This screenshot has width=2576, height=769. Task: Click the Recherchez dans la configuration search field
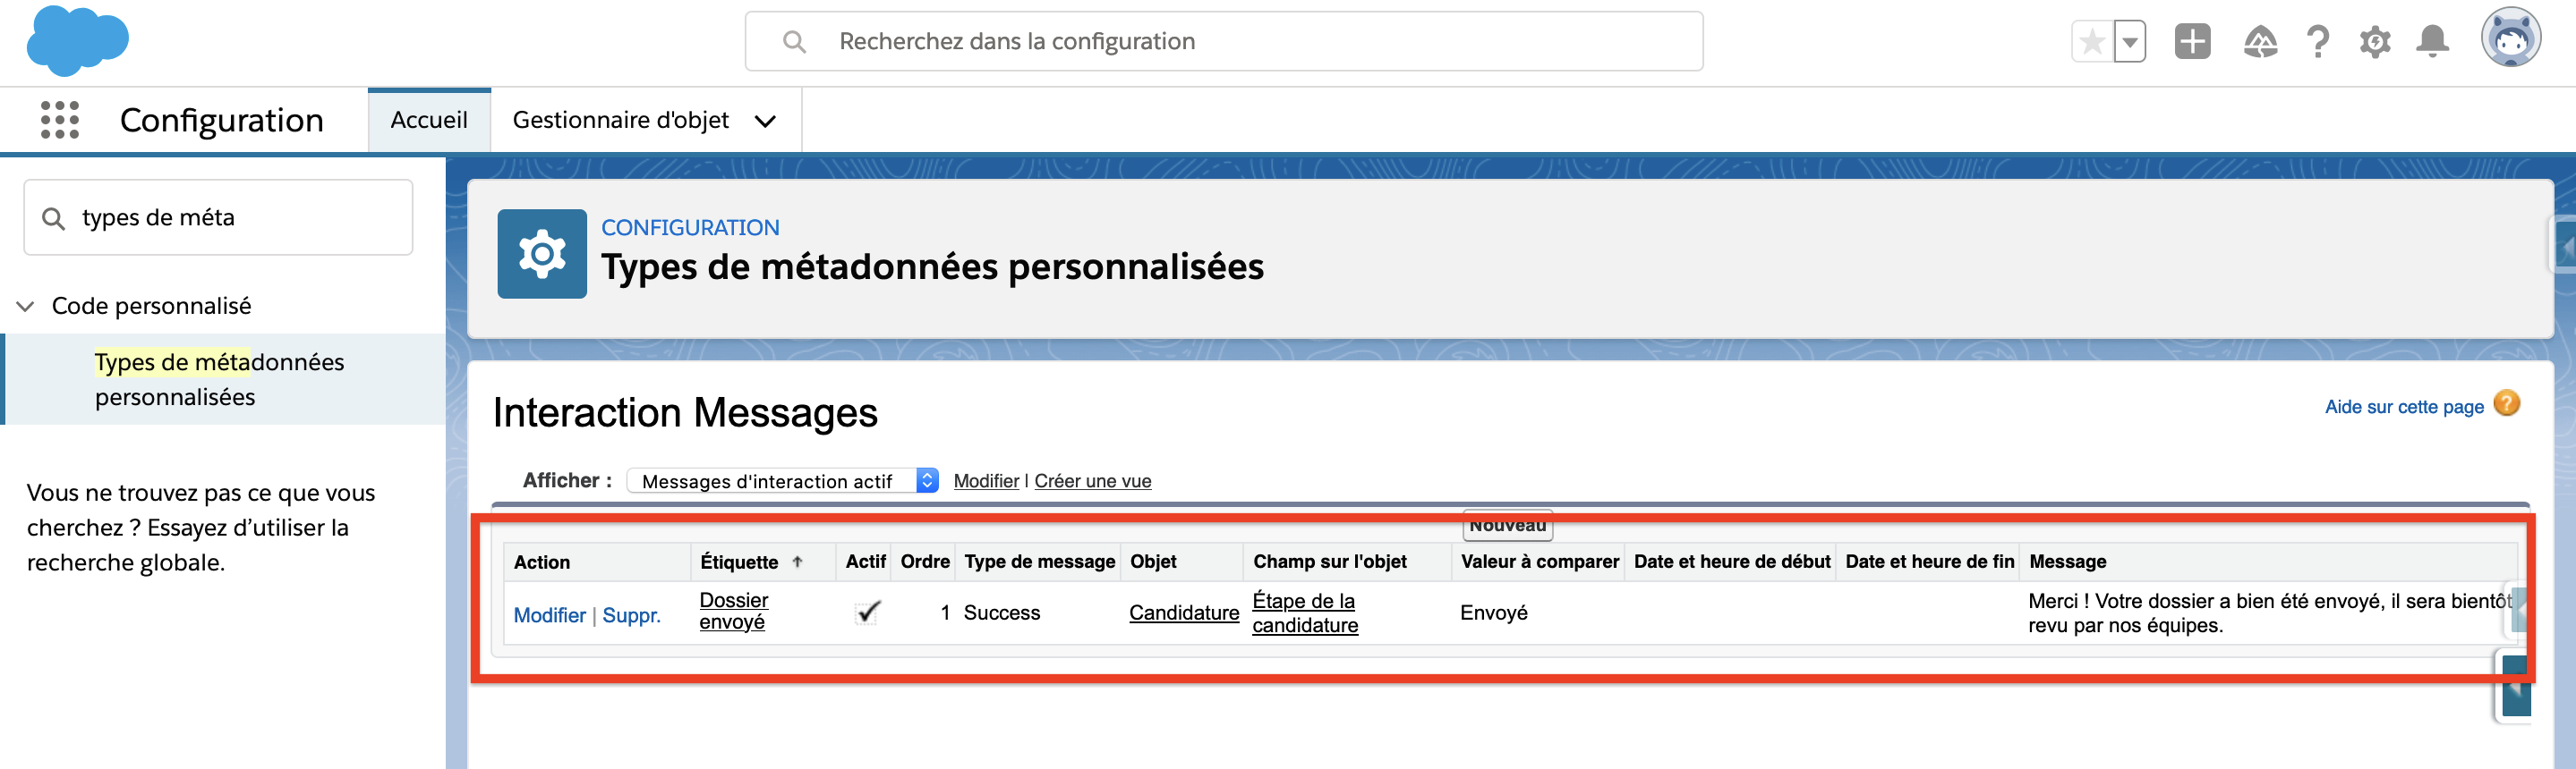[1224, 42]
